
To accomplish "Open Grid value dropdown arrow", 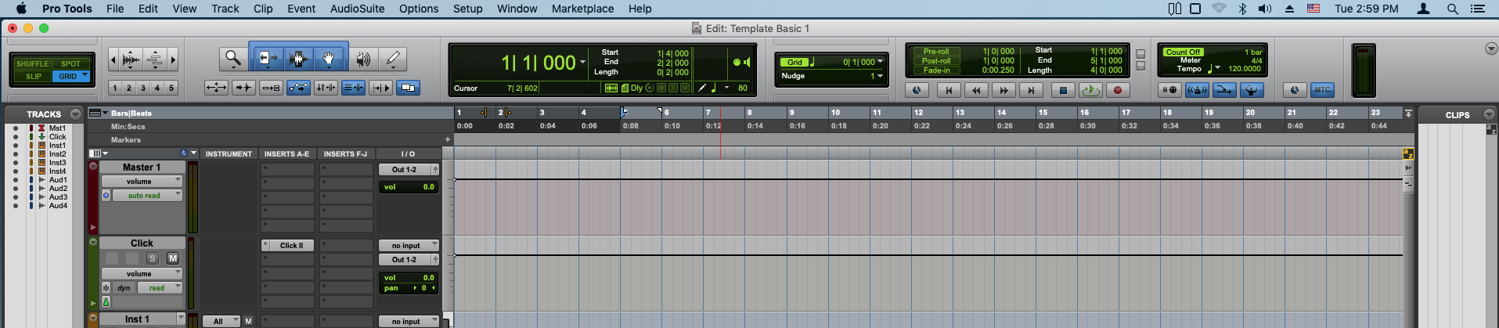I will click(881, 62).
